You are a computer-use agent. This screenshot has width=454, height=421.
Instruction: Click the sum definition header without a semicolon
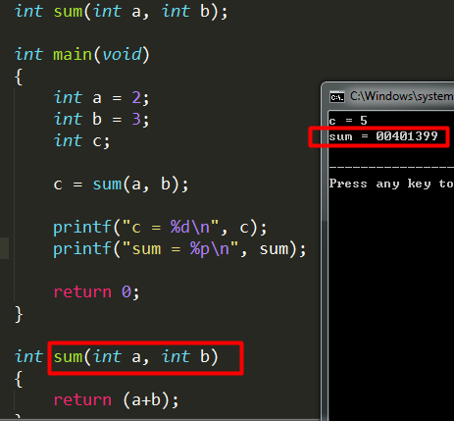point(117,357)
